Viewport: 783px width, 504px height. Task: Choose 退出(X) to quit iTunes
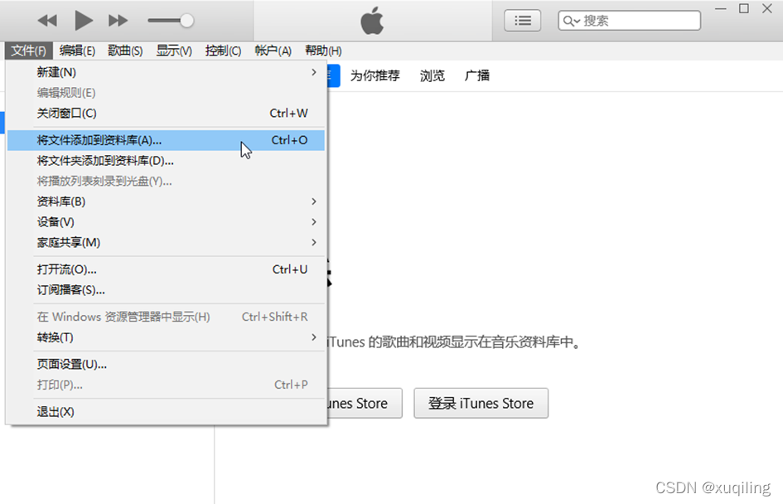166,412
